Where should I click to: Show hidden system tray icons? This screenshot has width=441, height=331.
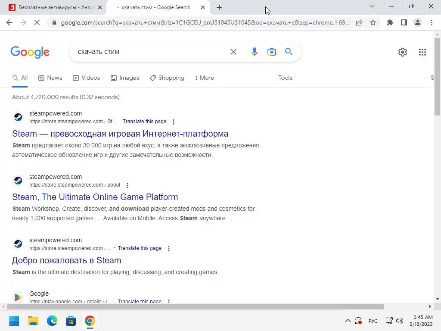pos(348,321)
